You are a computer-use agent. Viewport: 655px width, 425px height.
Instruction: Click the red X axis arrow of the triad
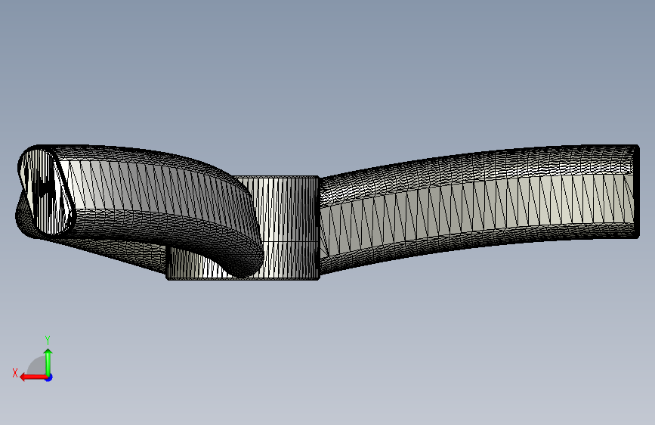32,377
